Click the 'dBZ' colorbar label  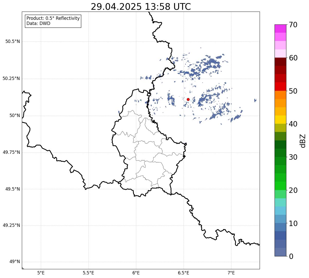(303, 140)
